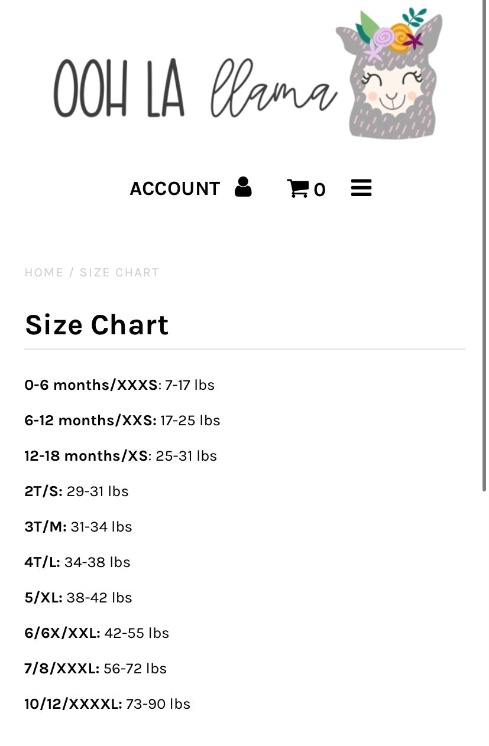Screen dimensions: 489x746
Task: Click the ACCOUNT text link
Action: pyautogui.click(x=175, y=189)
